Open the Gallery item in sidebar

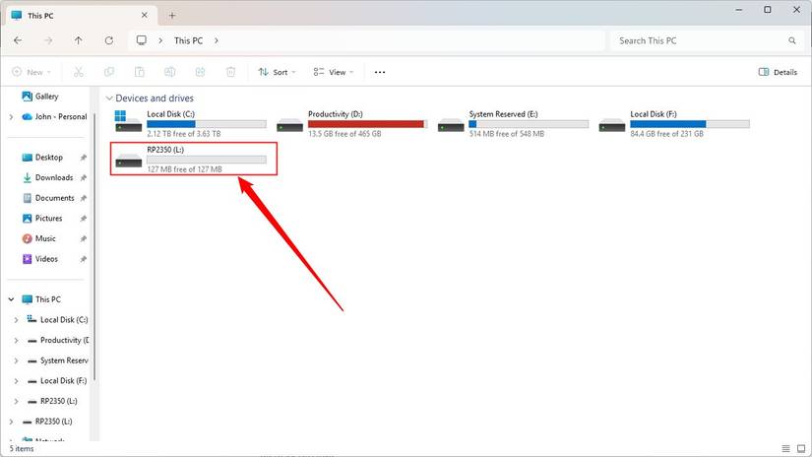click(x=46, y=97)
